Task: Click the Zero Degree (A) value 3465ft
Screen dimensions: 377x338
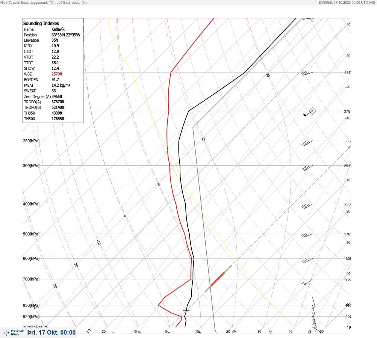Action: (x=57, y=97)
